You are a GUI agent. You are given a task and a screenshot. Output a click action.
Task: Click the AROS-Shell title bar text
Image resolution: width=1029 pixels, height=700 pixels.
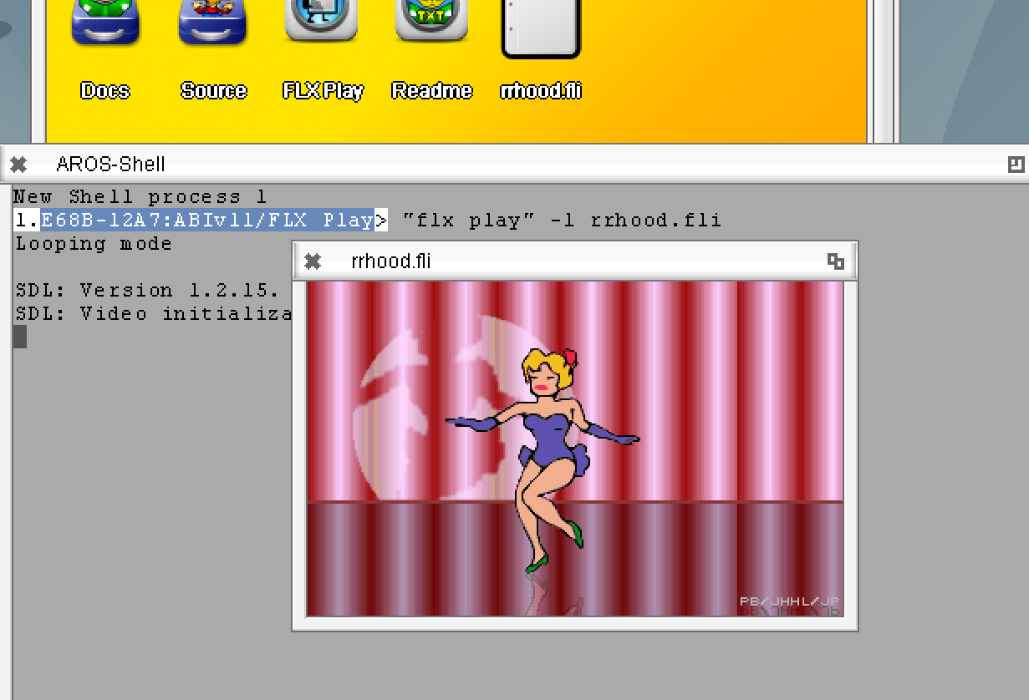point(110,165)
